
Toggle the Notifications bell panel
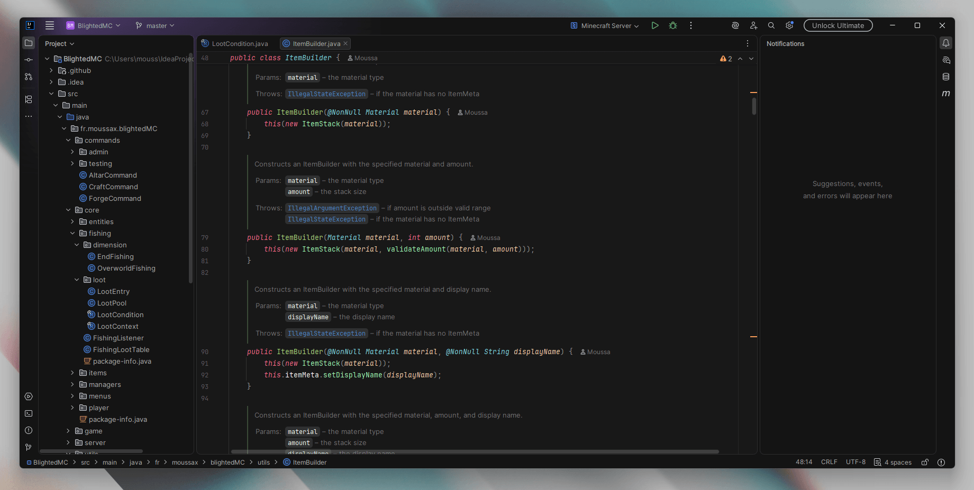946,43
